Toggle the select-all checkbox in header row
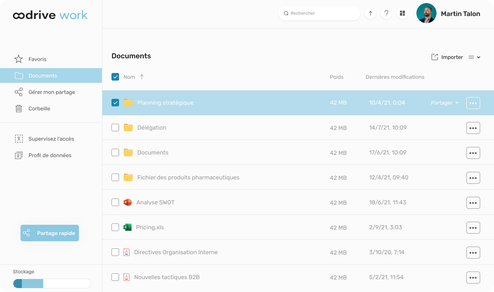 115,77
